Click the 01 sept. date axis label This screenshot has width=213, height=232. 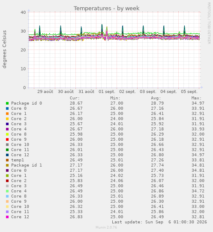[x=107, y=92]
